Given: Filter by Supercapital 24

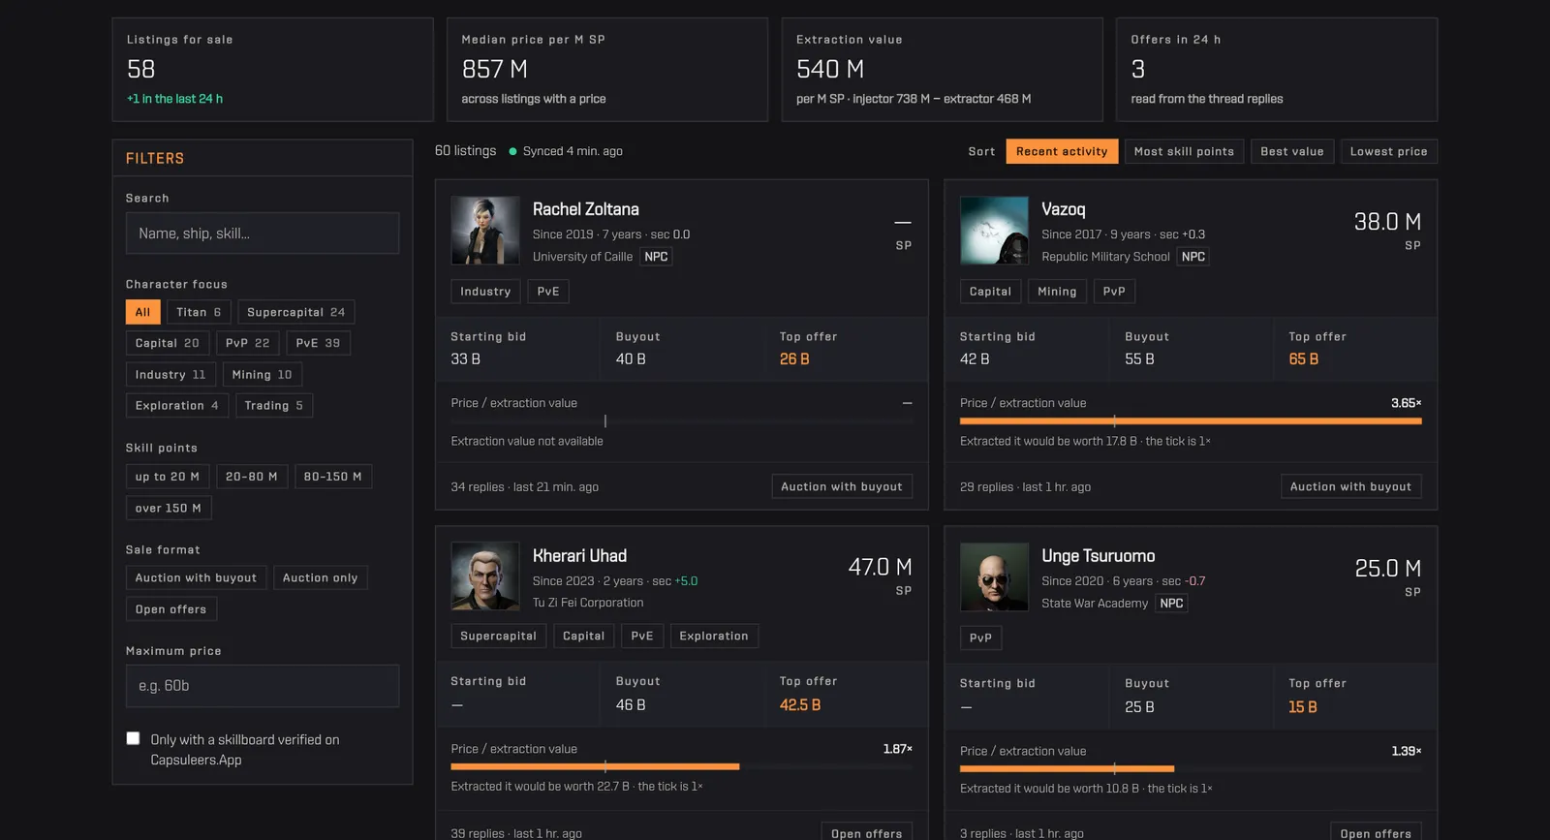Looking at the screenshot, I should pos(296,312).
